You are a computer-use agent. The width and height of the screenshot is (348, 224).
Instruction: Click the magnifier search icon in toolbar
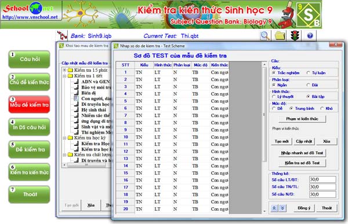point(265,36)
